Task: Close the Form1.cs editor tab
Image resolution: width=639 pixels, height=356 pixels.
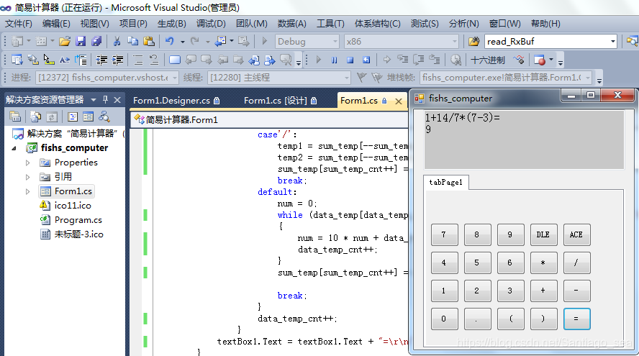Action: tap(399, 101)
